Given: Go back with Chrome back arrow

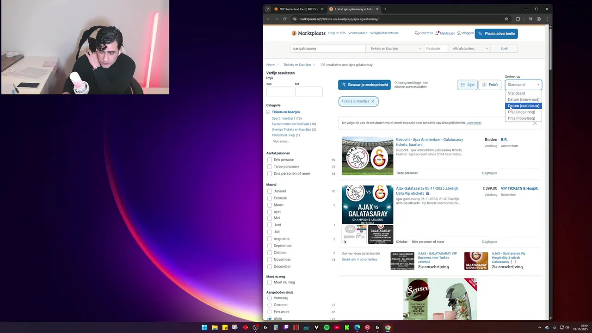Looking at the screenshot, I should coord(268,19).
